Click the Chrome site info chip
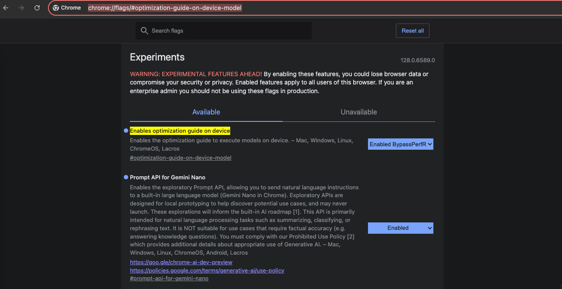The image size is (562, 289). click(67, 8)
